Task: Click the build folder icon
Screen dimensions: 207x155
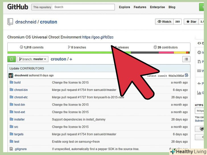Action: [x=11, y=82]
